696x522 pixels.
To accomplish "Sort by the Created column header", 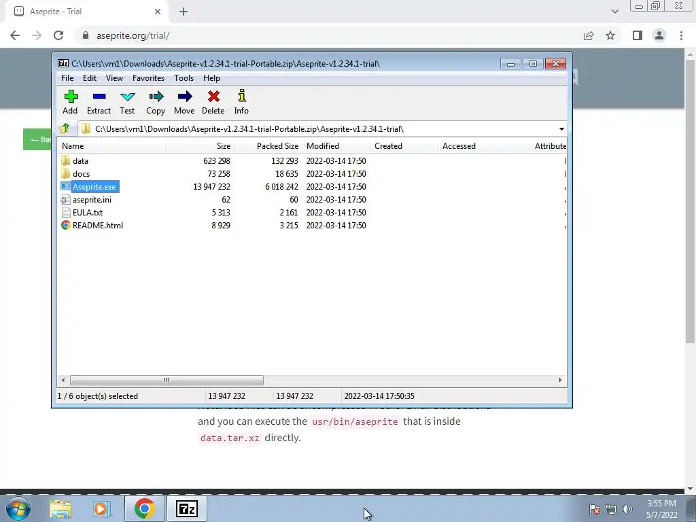I will 404,146.
